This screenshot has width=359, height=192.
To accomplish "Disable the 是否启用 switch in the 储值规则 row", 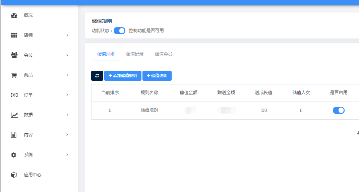I will click(x=339, y=111).
